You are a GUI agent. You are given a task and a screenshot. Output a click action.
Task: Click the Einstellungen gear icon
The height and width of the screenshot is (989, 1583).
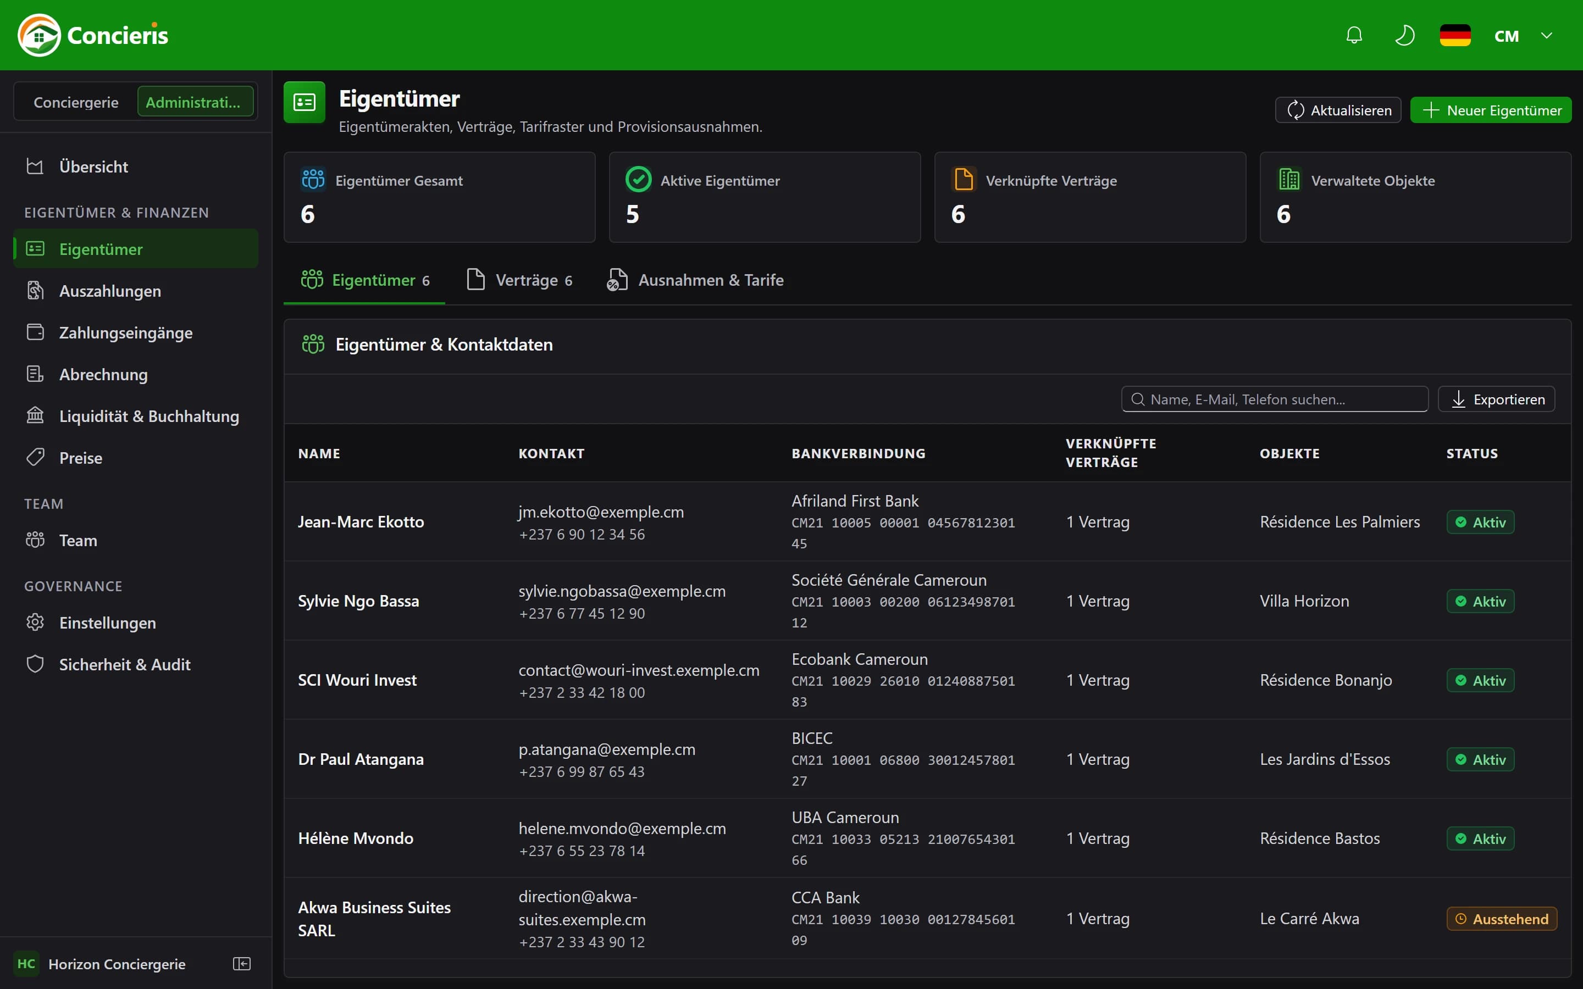pyautogui.click(x=35, y=623)
